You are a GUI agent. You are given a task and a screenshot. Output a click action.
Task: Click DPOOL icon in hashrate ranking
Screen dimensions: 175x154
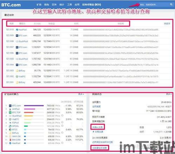[10, 126]
